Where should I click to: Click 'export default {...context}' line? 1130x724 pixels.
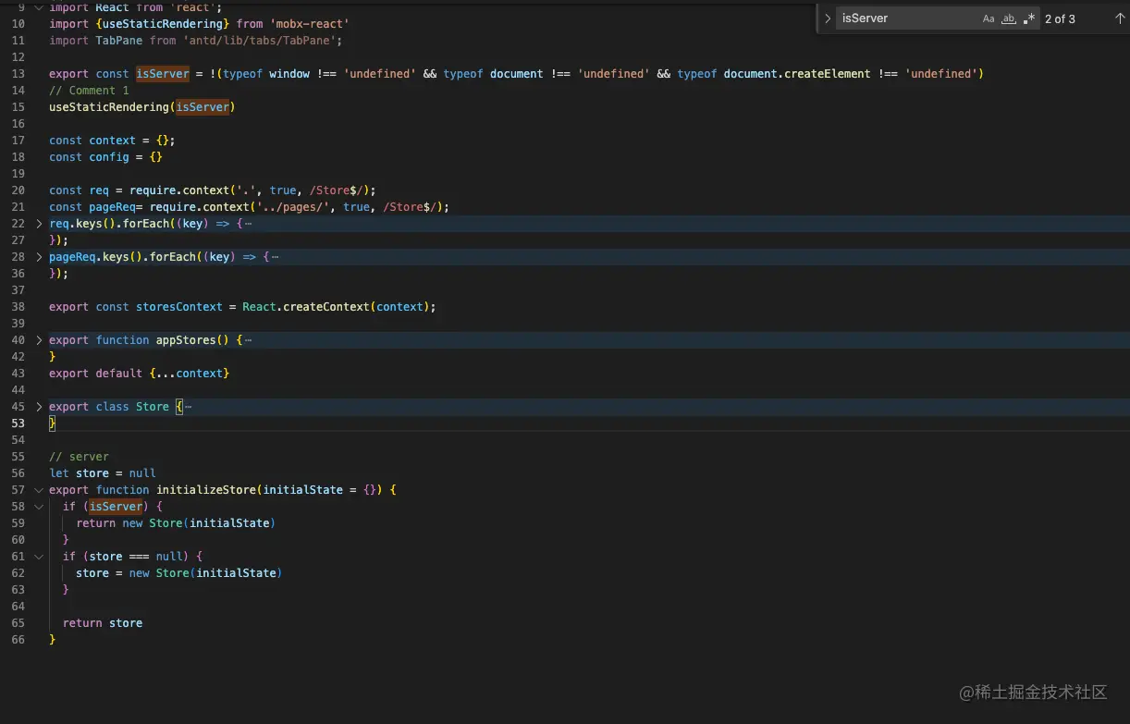tap(139, 374)
